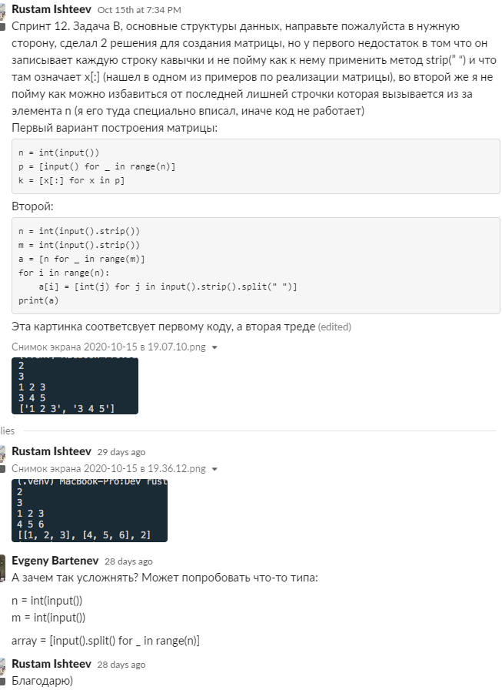502x697 pixels.
Task: Click the Снимок экрана 19.36.12.png file name
Action: pyautogui.click(x=108, y=468)
